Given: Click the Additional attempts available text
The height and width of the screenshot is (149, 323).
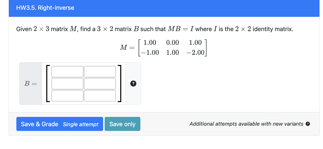Looking at the screenshot, I should tap(246, 124).
